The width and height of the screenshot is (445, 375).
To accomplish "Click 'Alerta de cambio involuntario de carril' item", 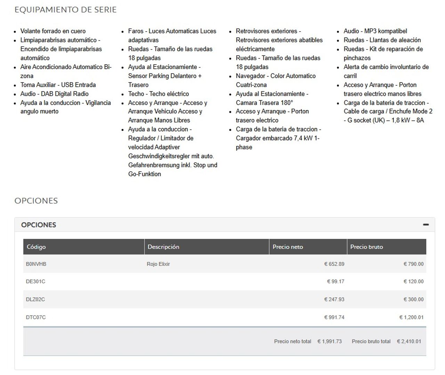I will click(386, 71).
